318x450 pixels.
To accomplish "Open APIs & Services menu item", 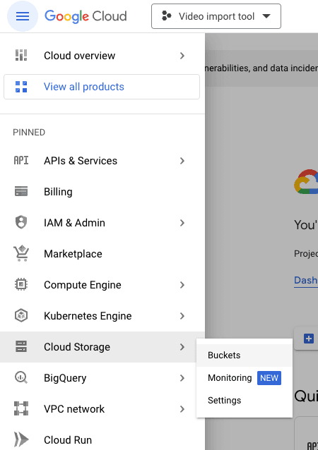I will click(x=102, y=161).
